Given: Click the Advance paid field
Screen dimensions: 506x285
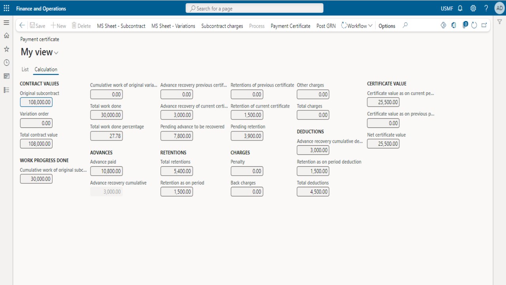Looking at the screenshot, I should (x=106, y=171).
